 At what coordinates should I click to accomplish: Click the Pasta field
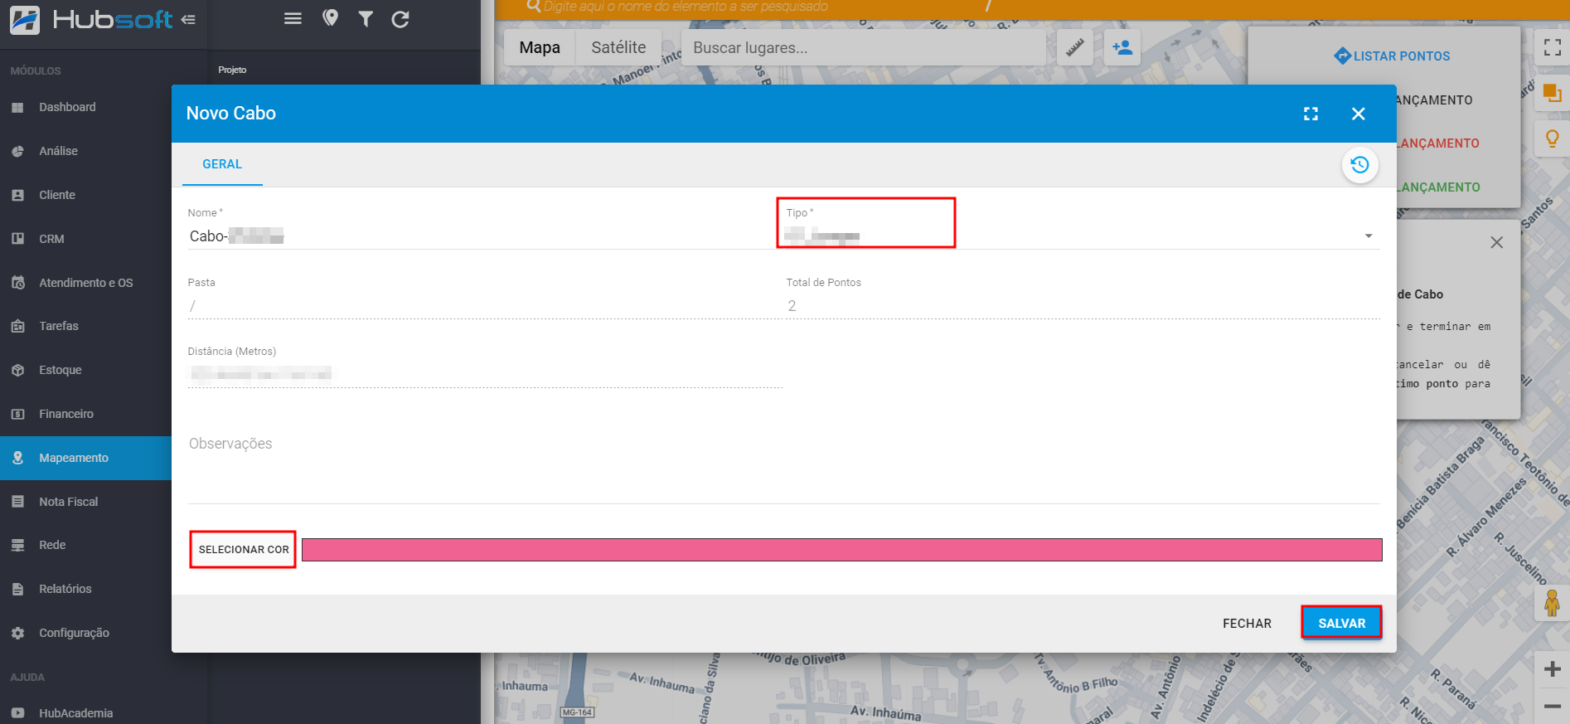point(484,306)
